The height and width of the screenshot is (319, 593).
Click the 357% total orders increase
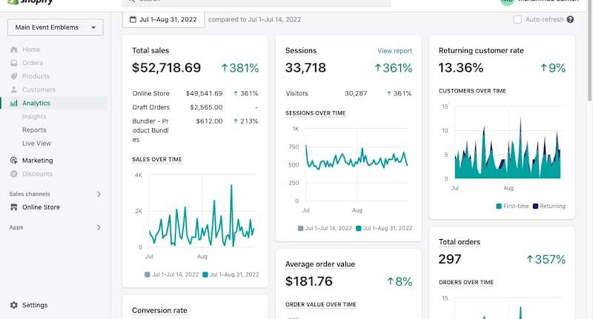tap(546, 259)
